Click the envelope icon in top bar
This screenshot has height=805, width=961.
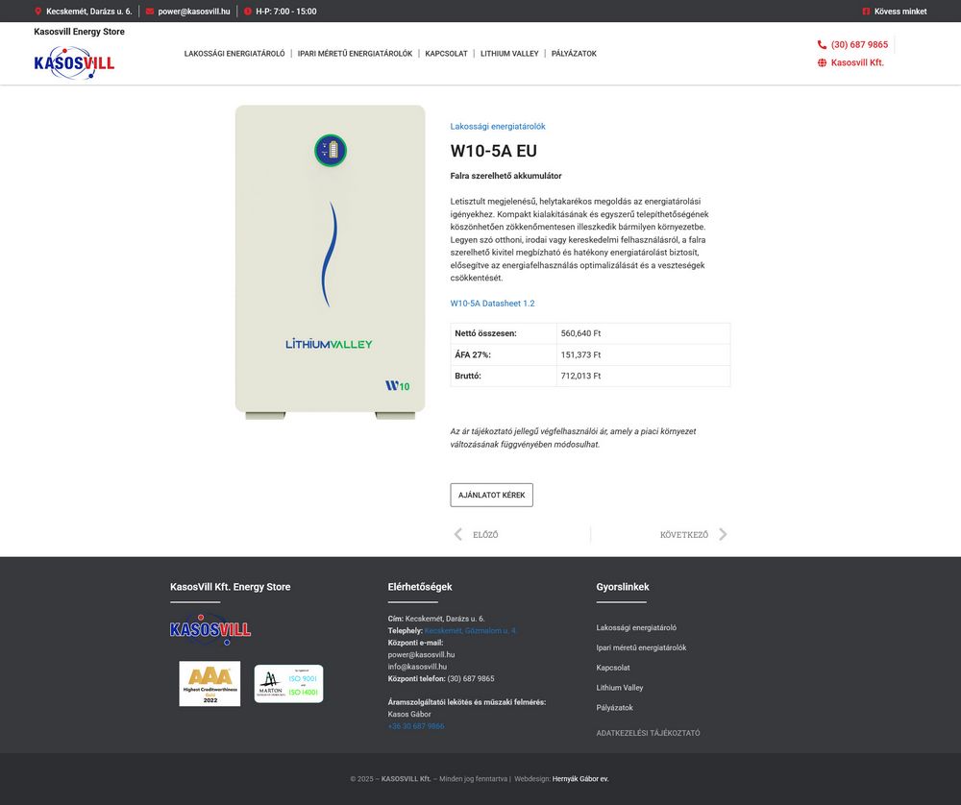tap(150, 12)
